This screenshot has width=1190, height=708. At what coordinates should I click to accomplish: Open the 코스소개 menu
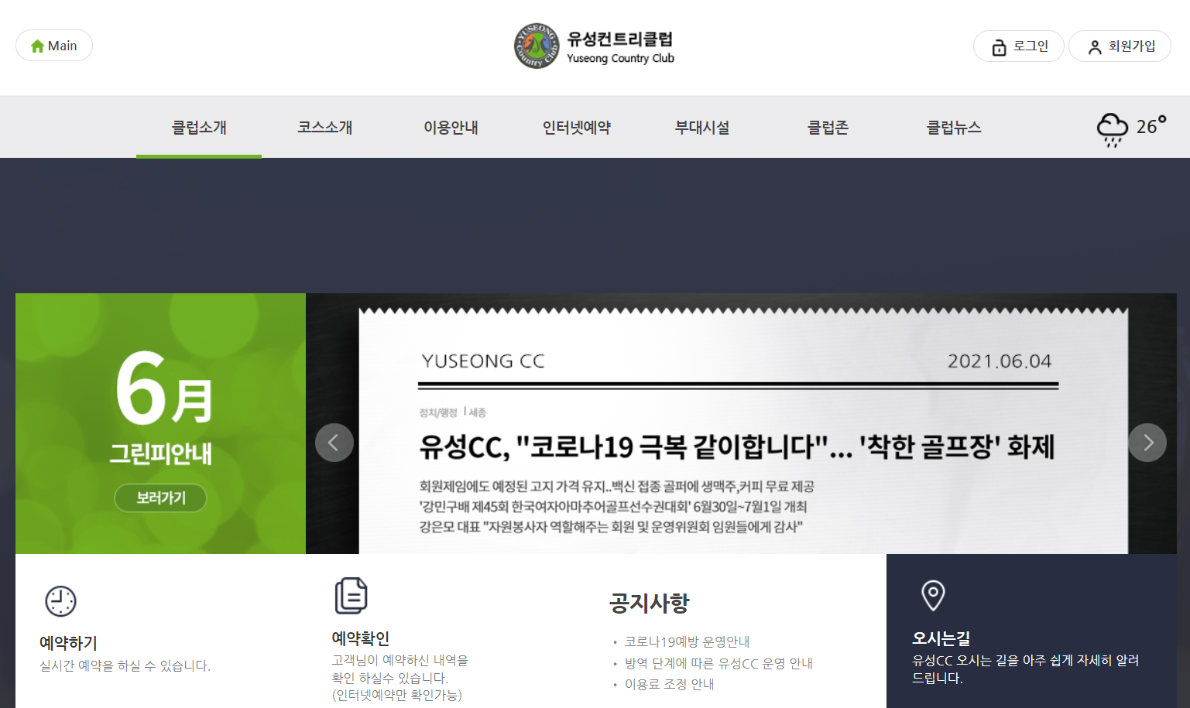(x=325, y=128)
